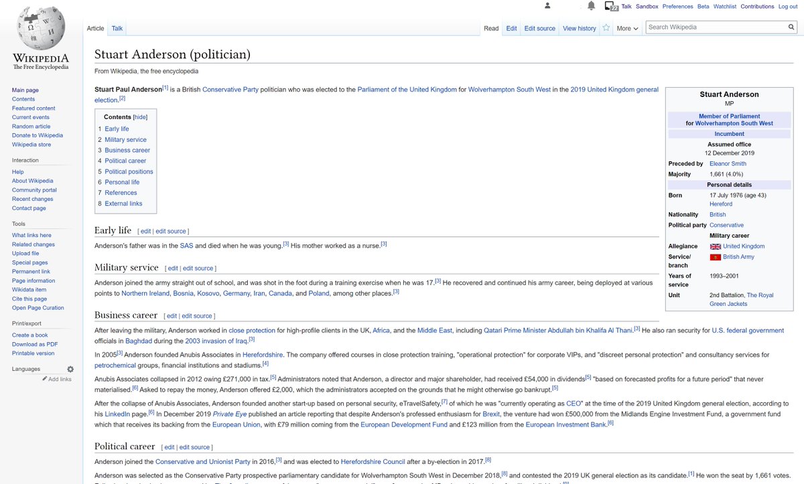Open the SAS link
Viewport: 804px width, 484px height.
186,246
